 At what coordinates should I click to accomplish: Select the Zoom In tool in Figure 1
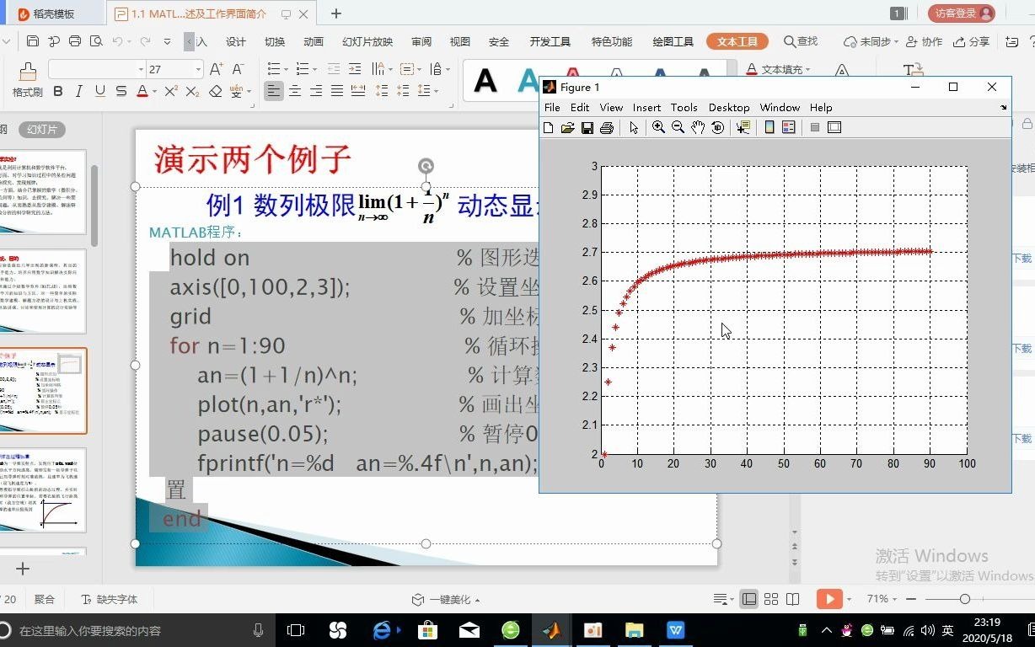pyautogui.click(x=658, y=127)
